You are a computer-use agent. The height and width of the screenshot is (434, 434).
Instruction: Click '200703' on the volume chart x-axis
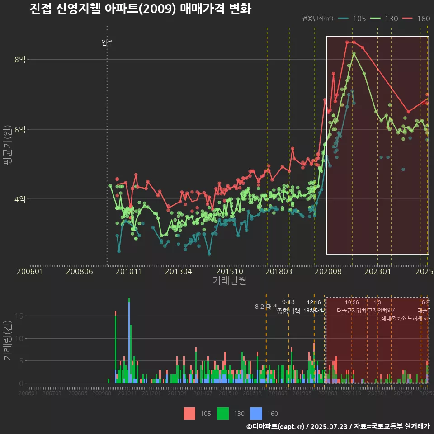tap(52, 393)
